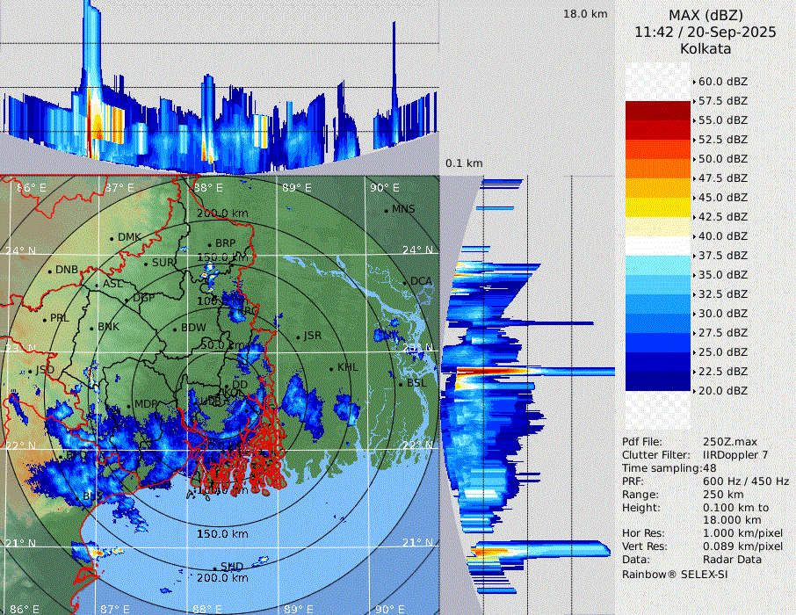Select the DMK station dot
Image resolution: width=796 pixels, height=615 pixels.
112,237
